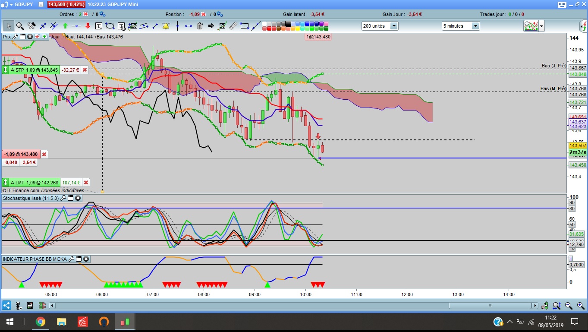Screen dimensions: 588x332
Task: Close the -1,09 @ 143,480 position
Action: (x=44, y=154)
